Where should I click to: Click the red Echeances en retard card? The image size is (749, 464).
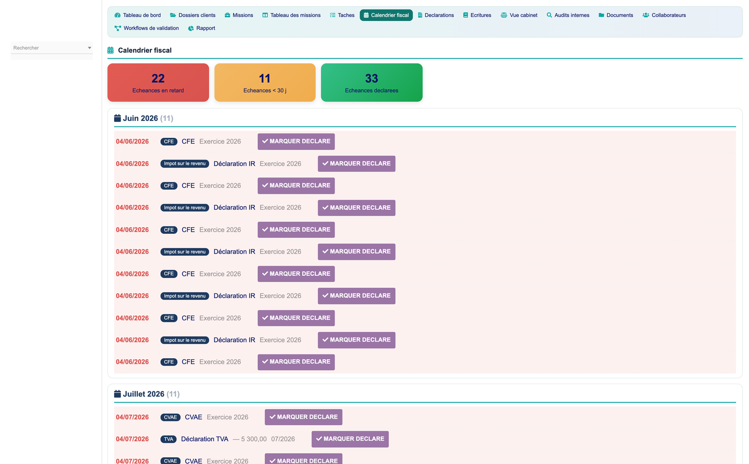coord(158,82)
